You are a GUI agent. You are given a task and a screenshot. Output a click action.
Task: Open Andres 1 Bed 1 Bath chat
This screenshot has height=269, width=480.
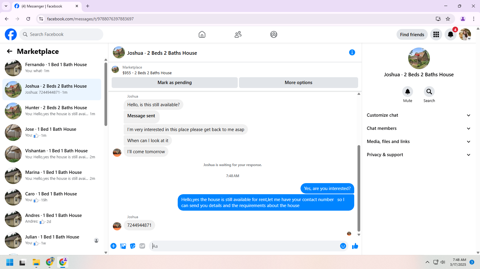click(52, 219)
